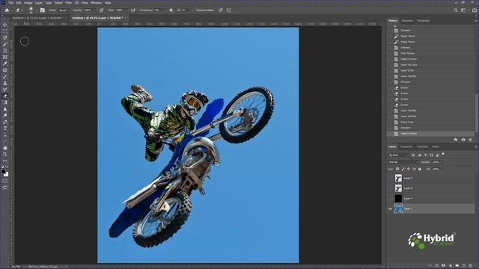Click the background color swatch
This screenshot has width=479, height=269.
pyautogui.click(x=7, y=174)
